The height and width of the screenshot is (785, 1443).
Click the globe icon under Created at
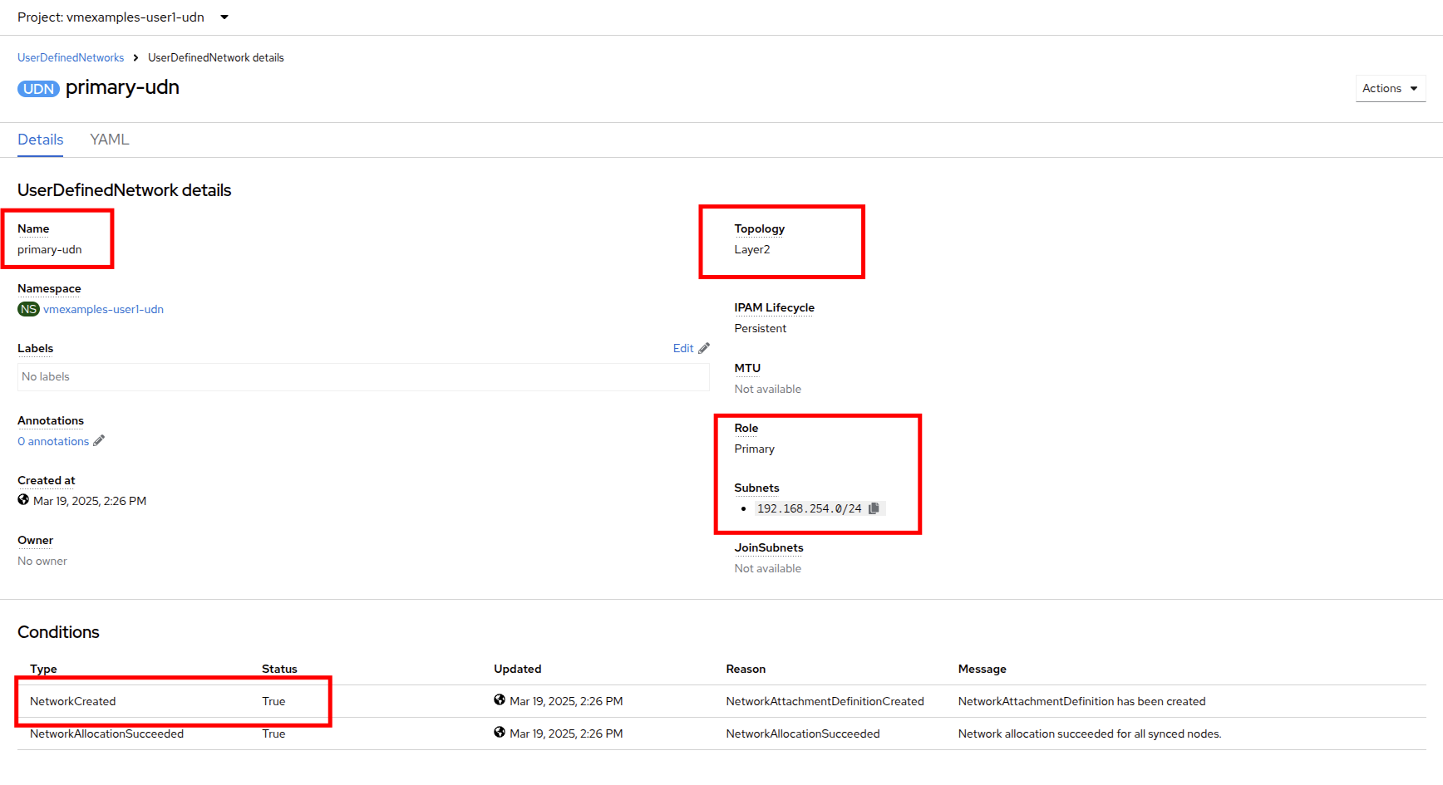click(23, 500)
